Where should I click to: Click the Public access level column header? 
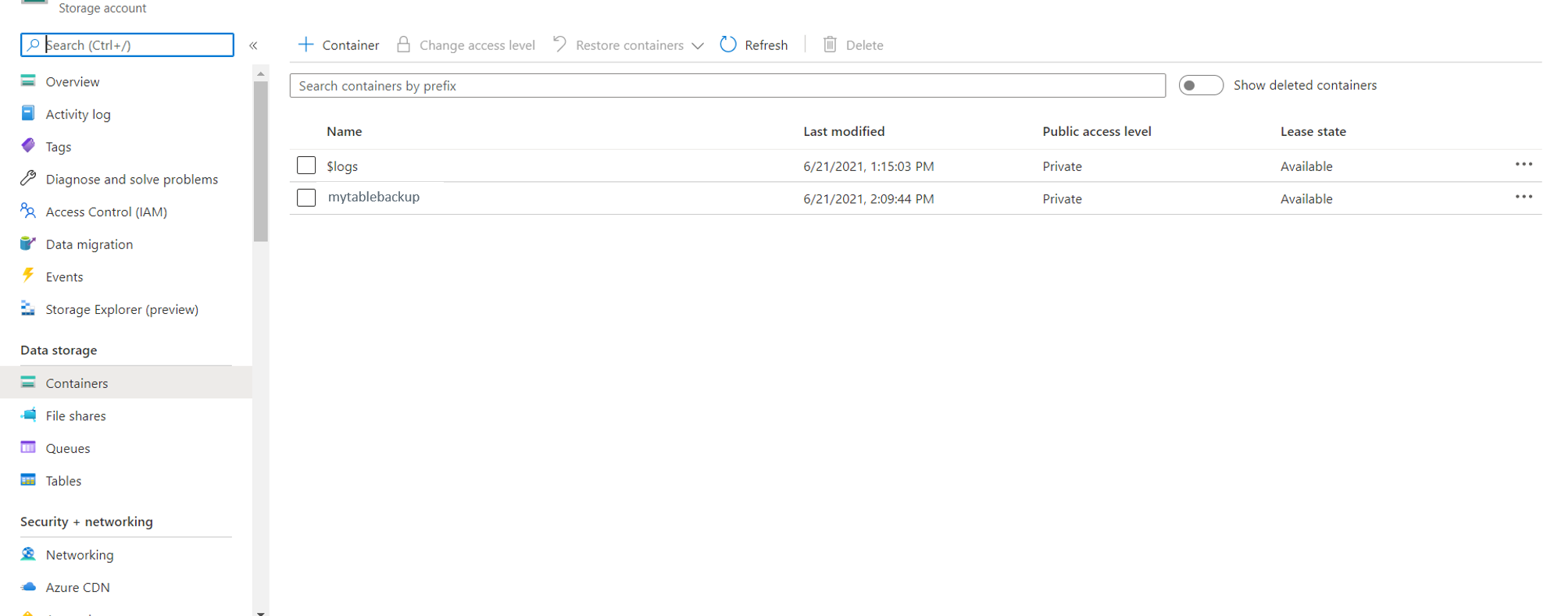pos(1096,131)
